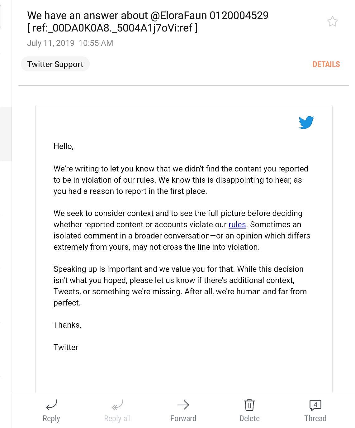Screen dimensions: 355x428
Task: Expand the email DETAILS section
Action: (x=326, y=65)
